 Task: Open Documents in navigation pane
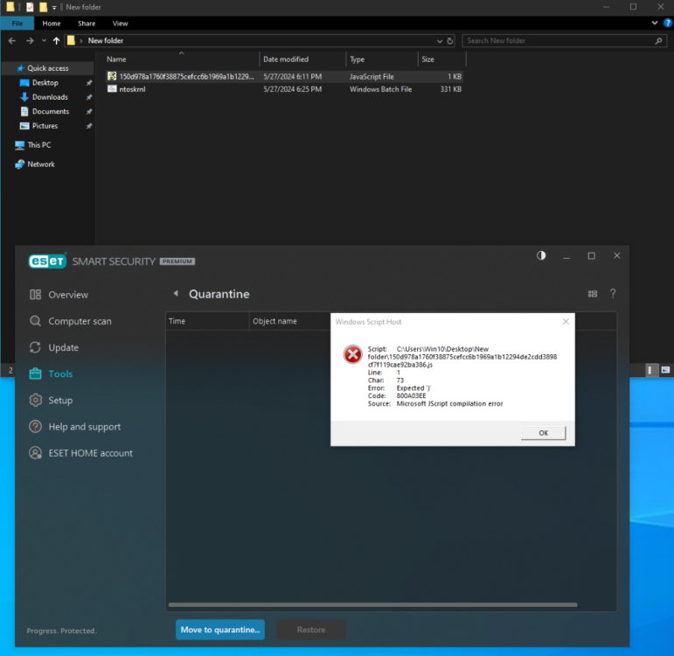pos(51,111)
